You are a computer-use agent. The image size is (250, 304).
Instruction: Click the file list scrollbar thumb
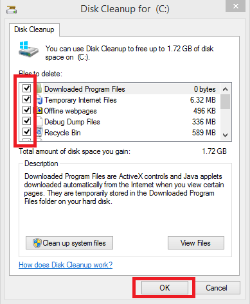click(225, 102)
